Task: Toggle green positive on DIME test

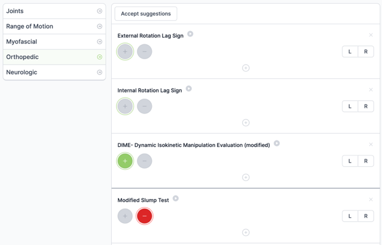Action: coord(125,161)
